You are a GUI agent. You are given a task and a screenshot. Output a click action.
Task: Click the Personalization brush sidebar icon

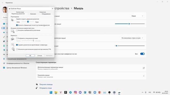[4, 37]
